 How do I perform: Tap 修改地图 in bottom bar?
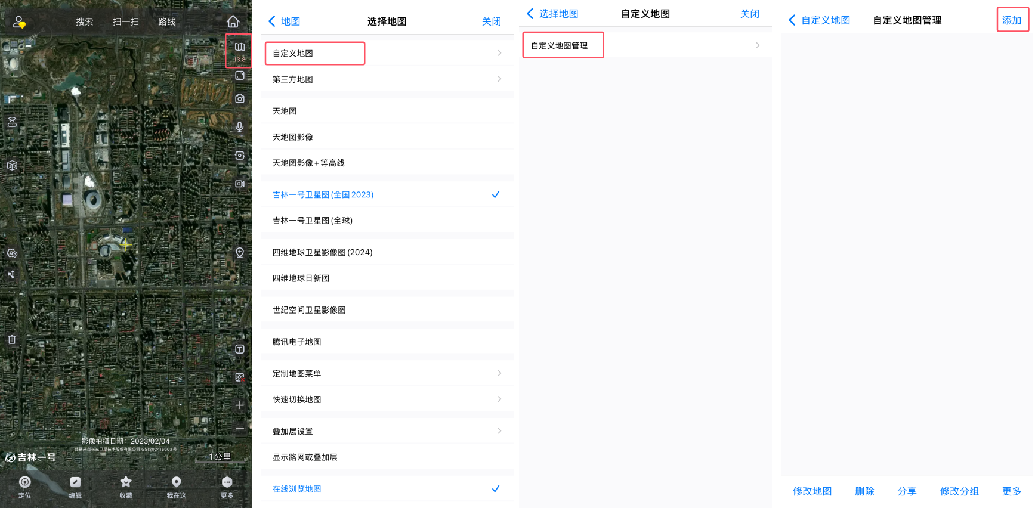coord(812,491)
